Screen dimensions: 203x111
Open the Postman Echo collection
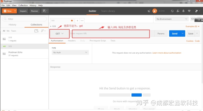[x=25, y=54]
